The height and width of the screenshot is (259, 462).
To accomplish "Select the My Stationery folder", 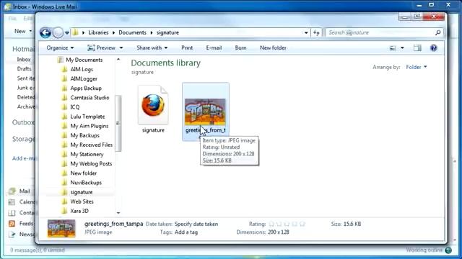I will [x=87, y=154].
